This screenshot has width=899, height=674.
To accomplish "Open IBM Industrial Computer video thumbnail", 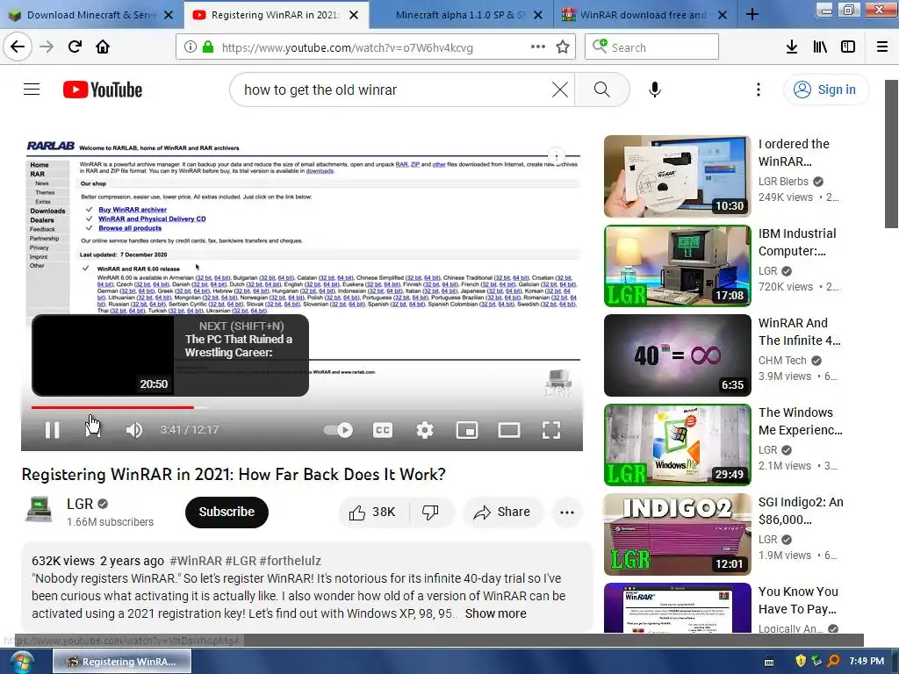I will pos(677,266).
